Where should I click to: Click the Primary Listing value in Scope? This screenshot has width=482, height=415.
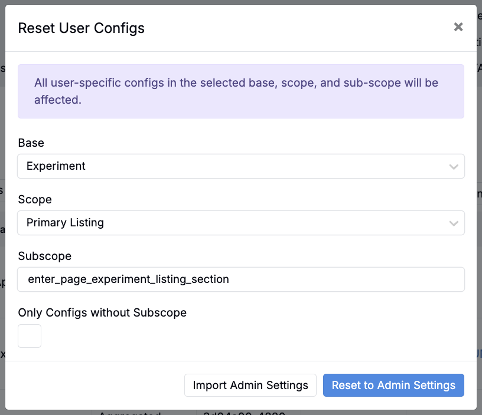[x=65, y=223]
